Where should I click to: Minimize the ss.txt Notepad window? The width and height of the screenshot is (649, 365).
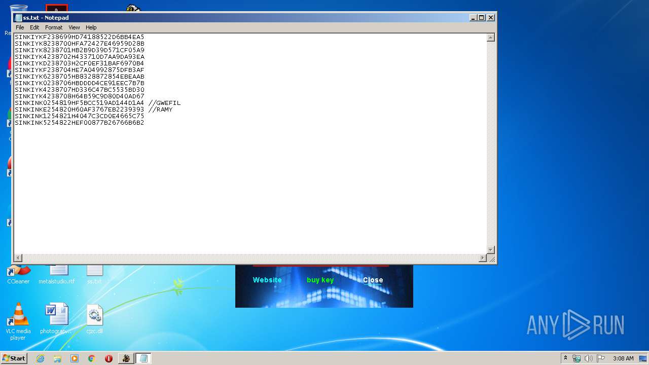point(473,18)
